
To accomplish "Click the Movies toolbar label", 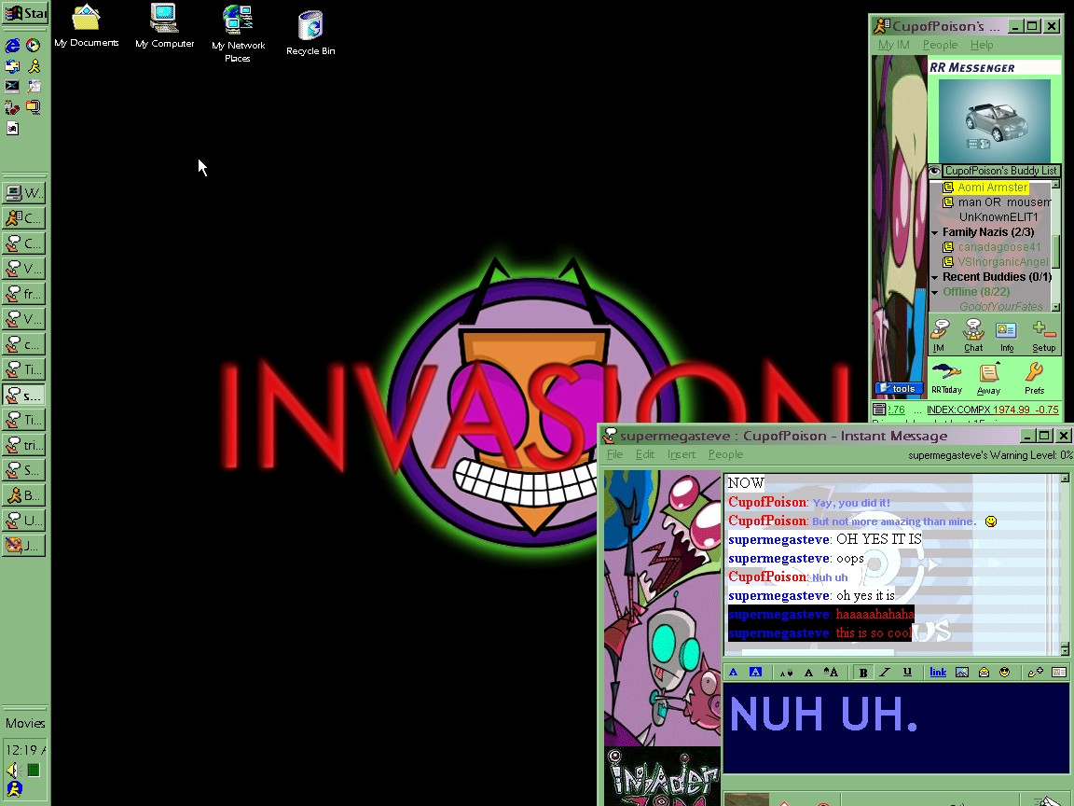I will (25, 723).
